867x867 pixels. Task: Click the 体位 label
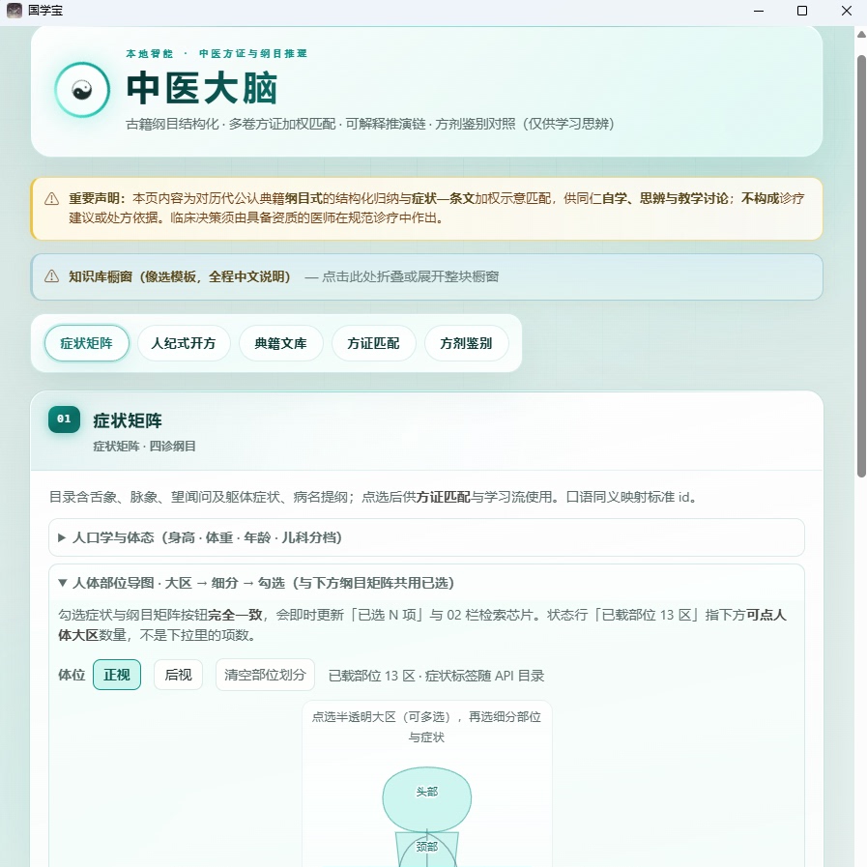click(72, 675)
